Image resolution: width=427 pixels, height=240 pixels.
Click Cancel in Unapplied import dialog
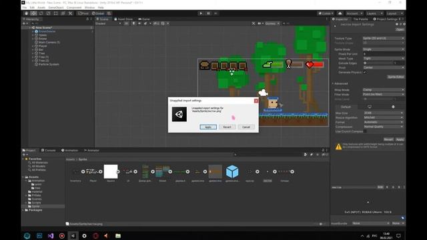coord(246,127)
